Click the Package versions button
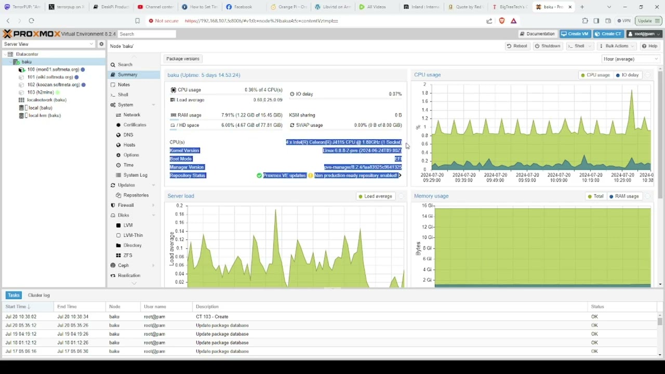The width and height of the screenshot is (665, 374). pos(182,59)
